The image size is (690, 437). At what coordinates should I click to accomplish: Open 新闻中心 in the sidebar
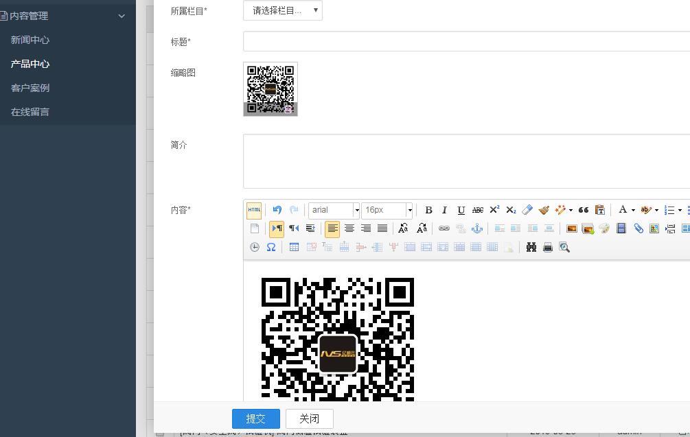click(30, 40)
